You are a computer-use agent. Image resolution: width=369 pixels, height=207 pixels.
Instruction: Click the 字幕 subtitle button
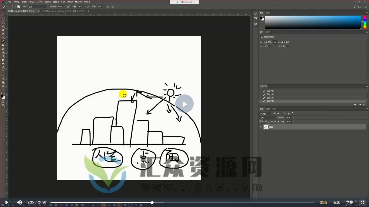[x=350, y=202]
